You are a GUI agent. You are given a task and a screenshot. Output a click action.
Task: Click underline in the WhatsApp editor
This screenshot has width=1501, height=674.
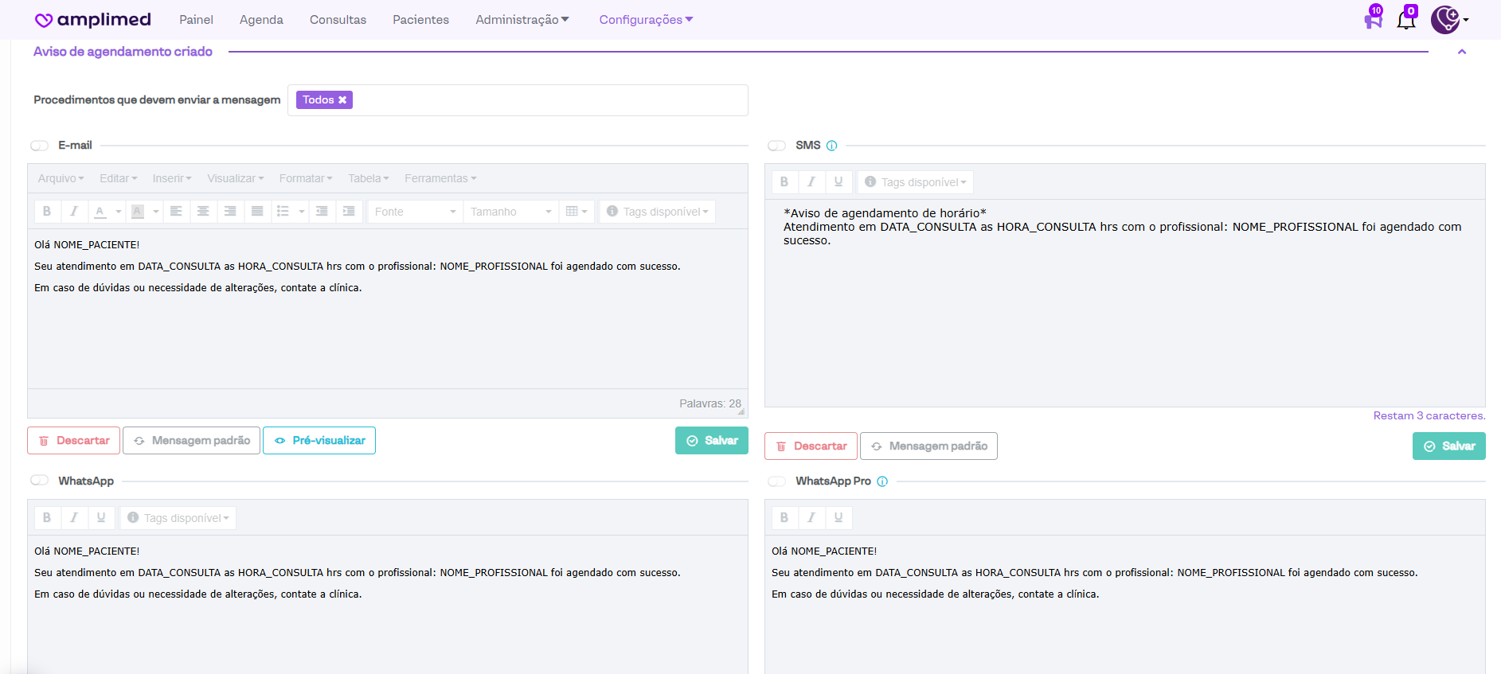coord(101,518)
